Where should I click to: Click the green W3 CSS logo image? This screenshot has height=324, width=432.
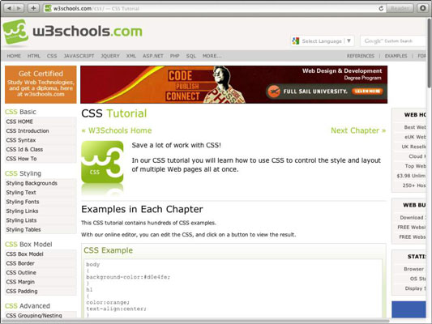(102, 162)
